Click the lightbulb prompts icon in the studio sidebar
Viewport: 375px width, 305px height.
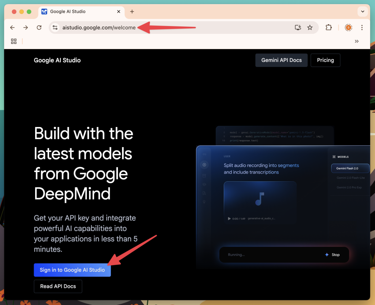pos(204,202)
